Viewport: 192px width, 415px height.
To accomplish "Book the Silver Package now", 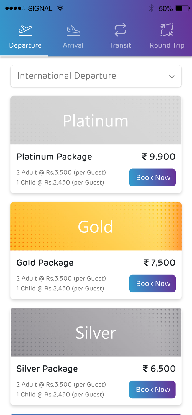I will tap(152, 390).
